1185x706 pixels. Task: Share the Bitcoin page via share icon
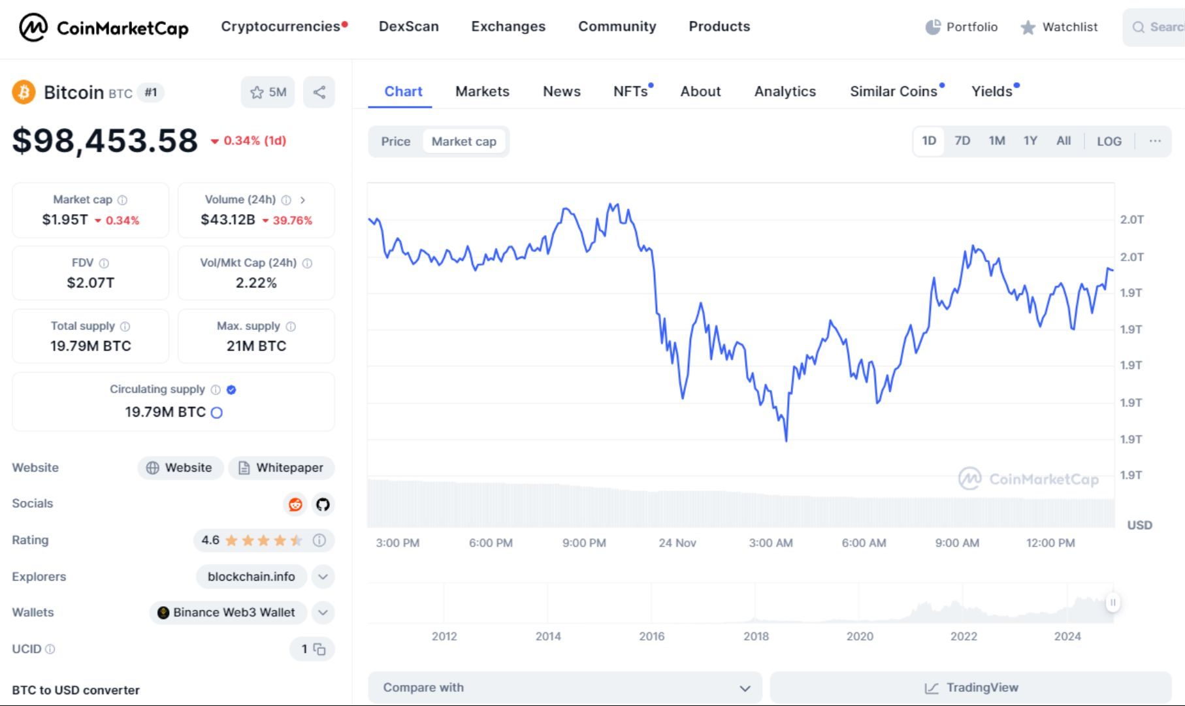point(319,92)
